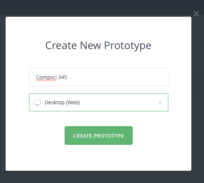Image resolution: width=204 pixels, height=183 pixels.
Task: Click white space below the CREATE PROTOTYPE button
Action: coord(98,157)
